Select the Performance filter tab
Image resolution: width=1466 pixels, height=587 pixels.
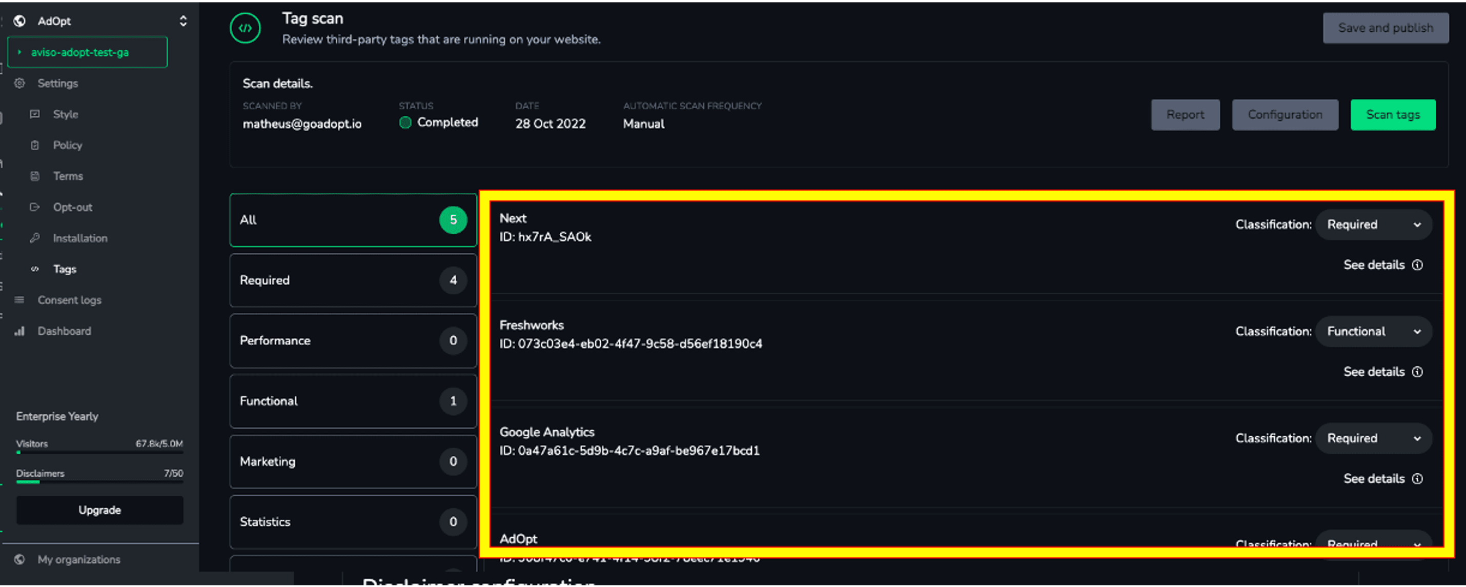[x=353, y=340]
